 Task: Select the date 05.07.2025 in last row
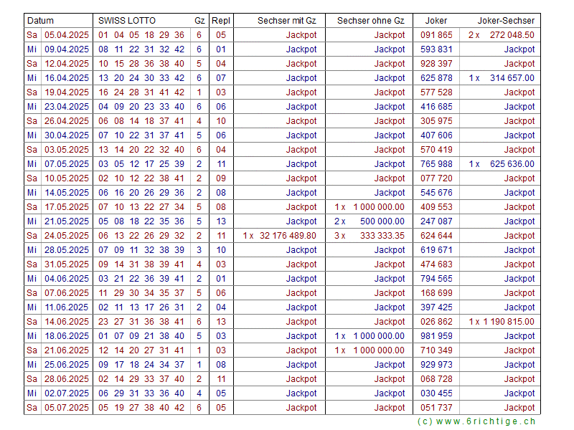click(x=67, y=408)
